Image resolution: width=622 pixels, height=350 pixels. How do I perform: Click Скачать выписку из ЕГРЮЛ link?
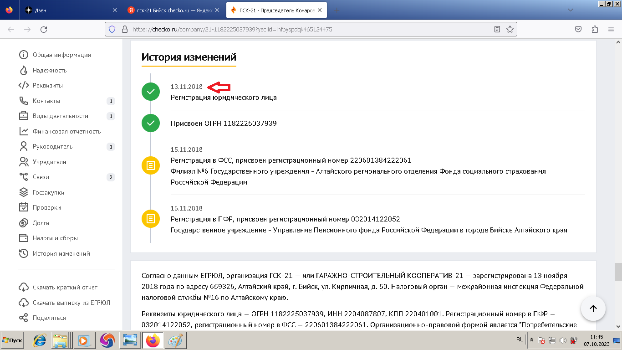[71, 303]
